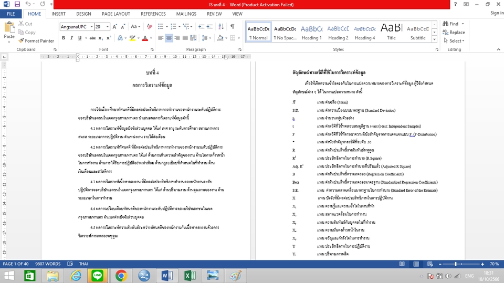Toggle subscript formatting
Viewport: 504px width, 283px height.
coord(101,38)
